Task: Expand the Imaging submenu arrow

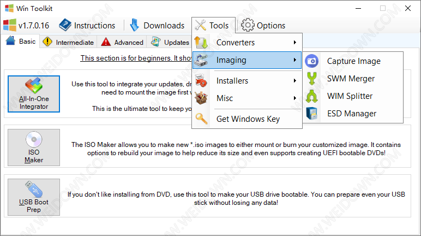Action: 295,60
